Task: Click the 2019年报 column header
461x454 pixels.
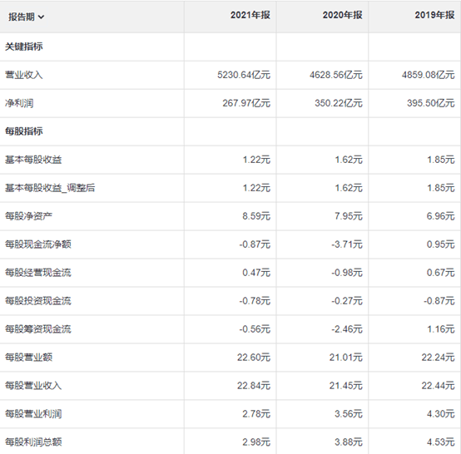Action: [434, 15]
